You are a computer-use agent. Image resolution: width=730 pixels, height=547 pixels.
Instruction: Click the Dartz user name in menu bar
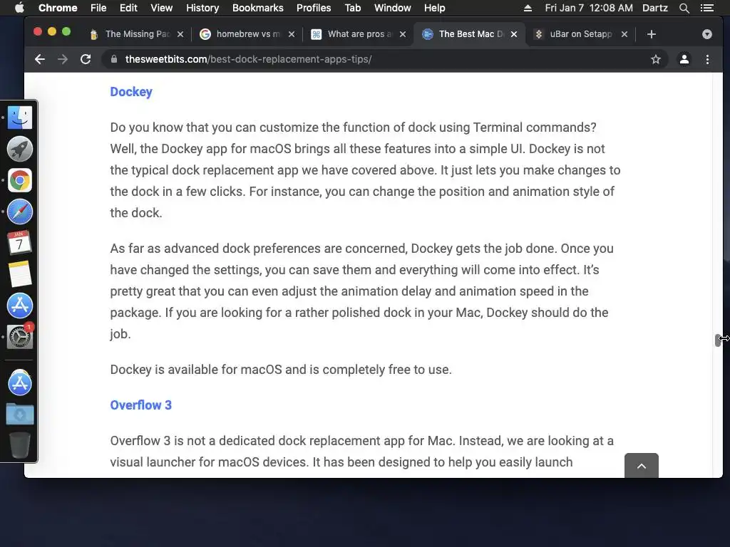click(x=655, y=8)
